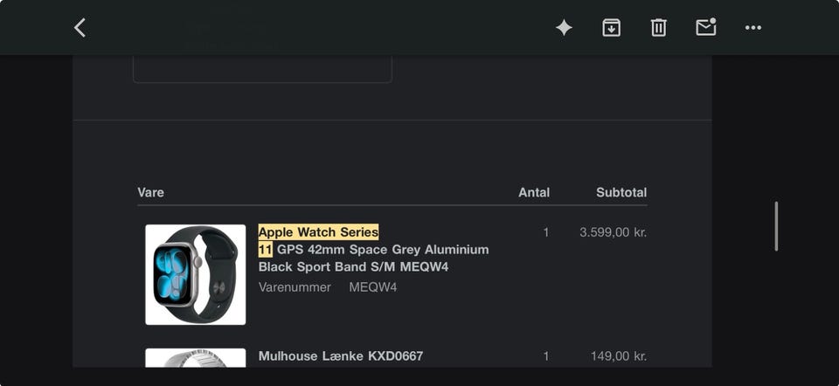Open the Apple Watch product thumbnail
Viewport: 839px width, 386px height.
coord(196,274)
